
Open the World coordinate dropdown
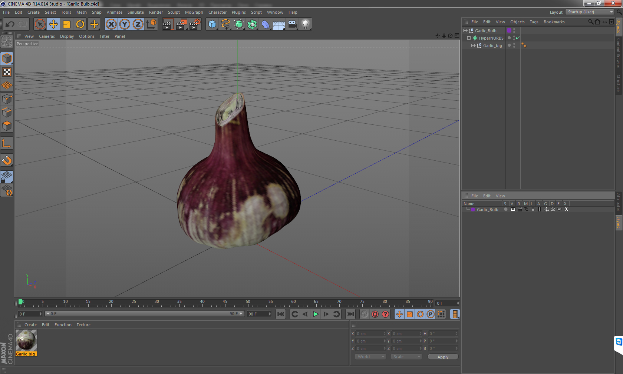(370, 357)
